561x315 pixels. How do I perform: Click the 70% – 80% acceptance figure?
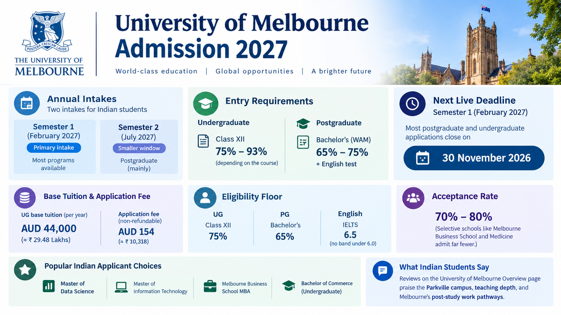point(463,217)
